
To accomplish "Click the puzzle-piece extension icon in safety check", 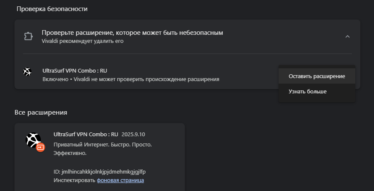I will [29, 37].
